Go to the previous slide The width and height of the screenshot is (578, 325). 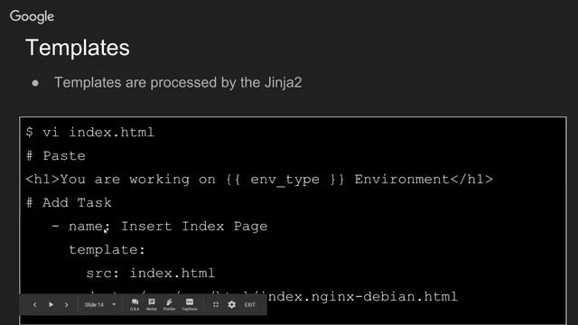[x=34, y=305]
